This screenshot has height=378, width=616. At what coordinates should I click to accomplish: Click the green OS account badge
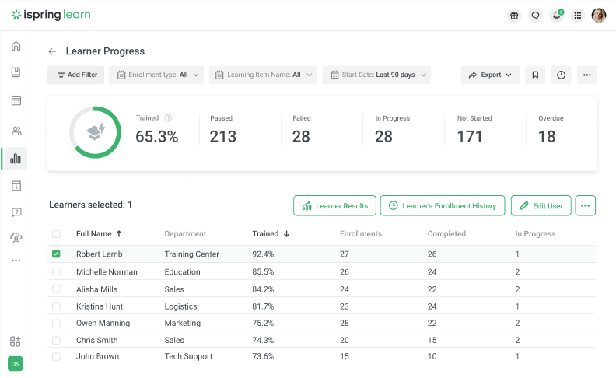pos(16,364)
